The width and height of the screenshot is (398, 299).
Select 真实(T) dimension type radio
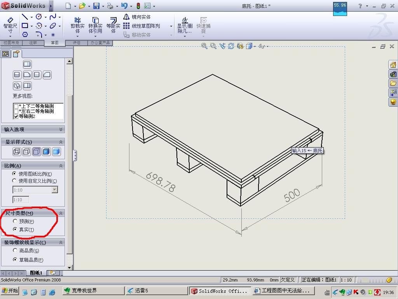[x=15, y=229]
